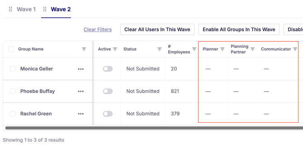Screen dimensions: 303x163
Task: Switch to the Wave 1 tab
Action: tap(26, 9)
